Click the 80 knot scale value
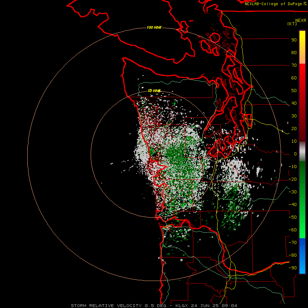Image resolution: width=308 pixels, height=308 pixels. pos(294,52)
